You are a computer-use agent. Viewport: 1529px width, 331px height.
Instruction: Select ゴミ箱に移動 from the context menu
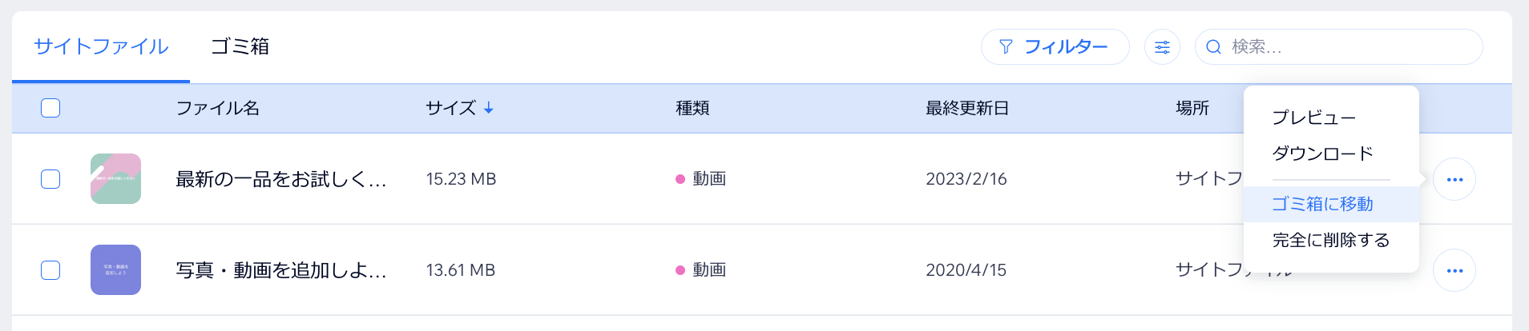pos(1322,205)
